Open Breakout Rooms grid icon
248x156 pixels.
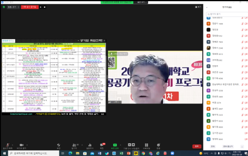146,146
